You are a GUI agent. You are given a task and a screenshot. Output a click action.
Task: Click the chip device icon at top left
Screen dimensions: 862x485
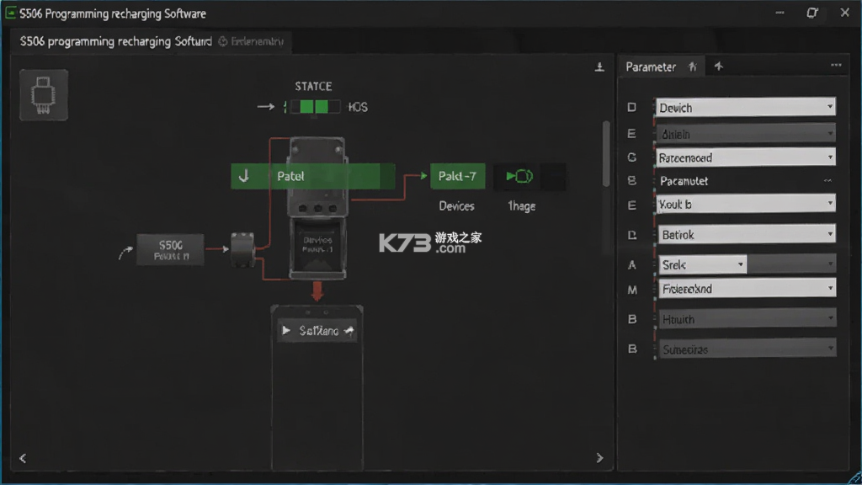[x=44, y=94]
